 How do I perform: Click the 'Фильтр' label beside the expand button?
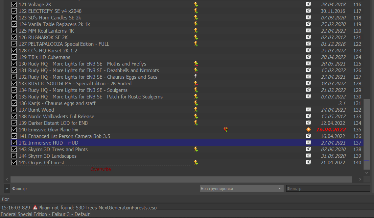(x=19, y=189)
